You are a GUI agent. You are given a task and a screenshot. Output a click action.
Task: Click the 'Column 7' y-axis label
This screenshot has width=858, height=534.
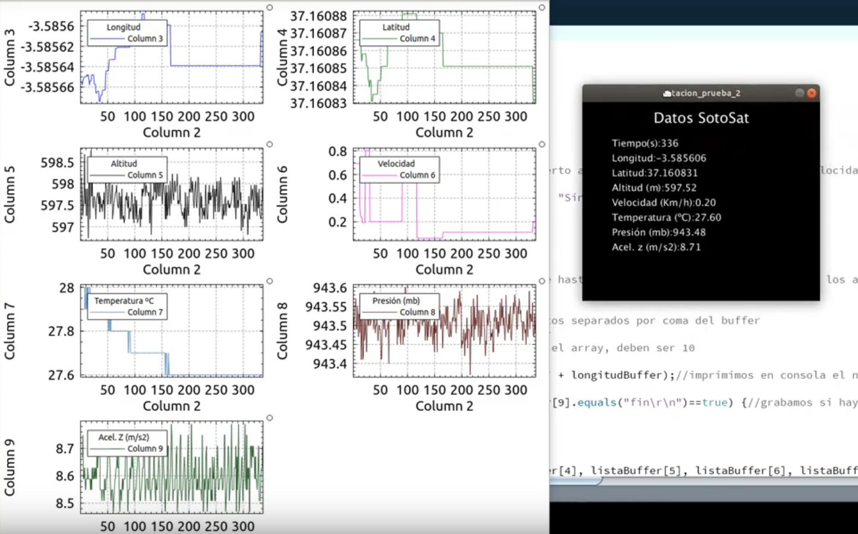coord(10,331)
